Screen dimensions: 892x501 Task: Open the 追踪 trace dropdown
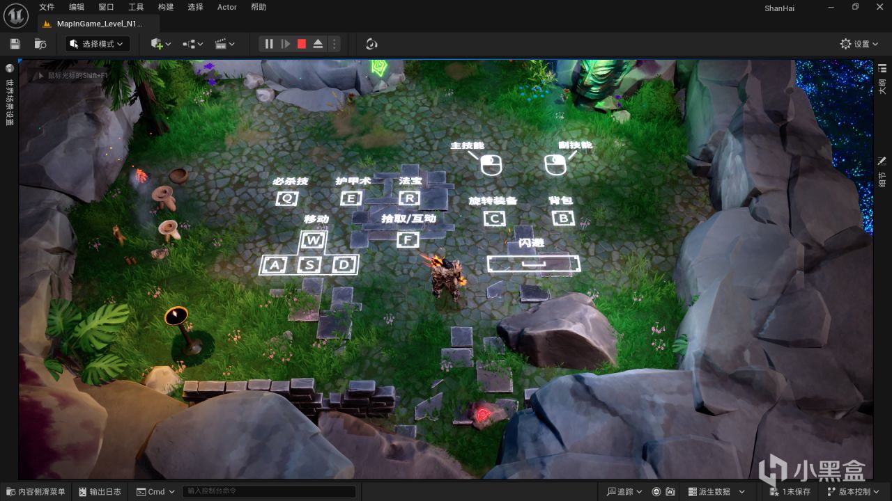pyautogui.click(x=624, y=491)
